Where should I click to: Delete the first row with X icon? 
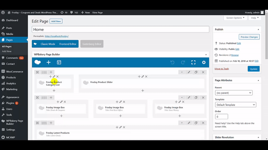[x=203, y=72]
